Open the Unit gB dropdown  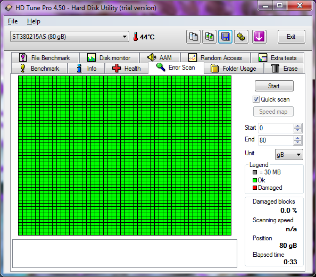(289, 155)
